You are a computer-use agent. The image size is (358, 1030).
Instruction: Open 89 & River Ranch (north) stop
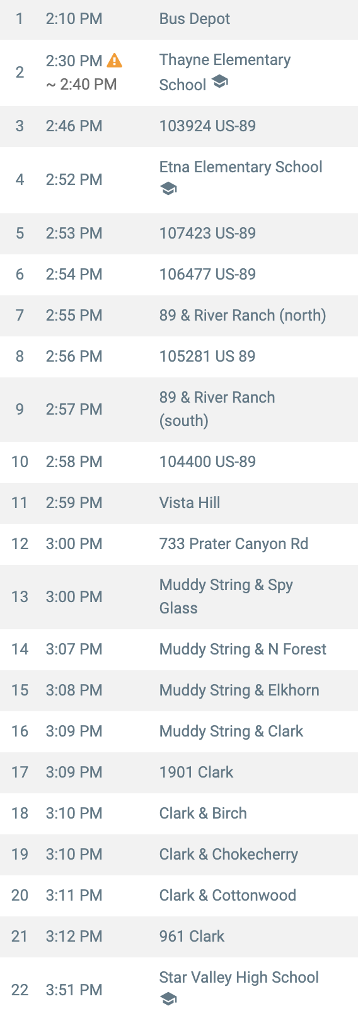coord(179,316)
